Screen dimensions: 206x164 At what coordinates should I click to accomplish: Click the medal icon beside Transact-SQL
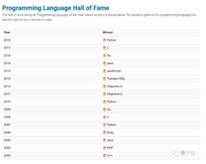(104, 79)
